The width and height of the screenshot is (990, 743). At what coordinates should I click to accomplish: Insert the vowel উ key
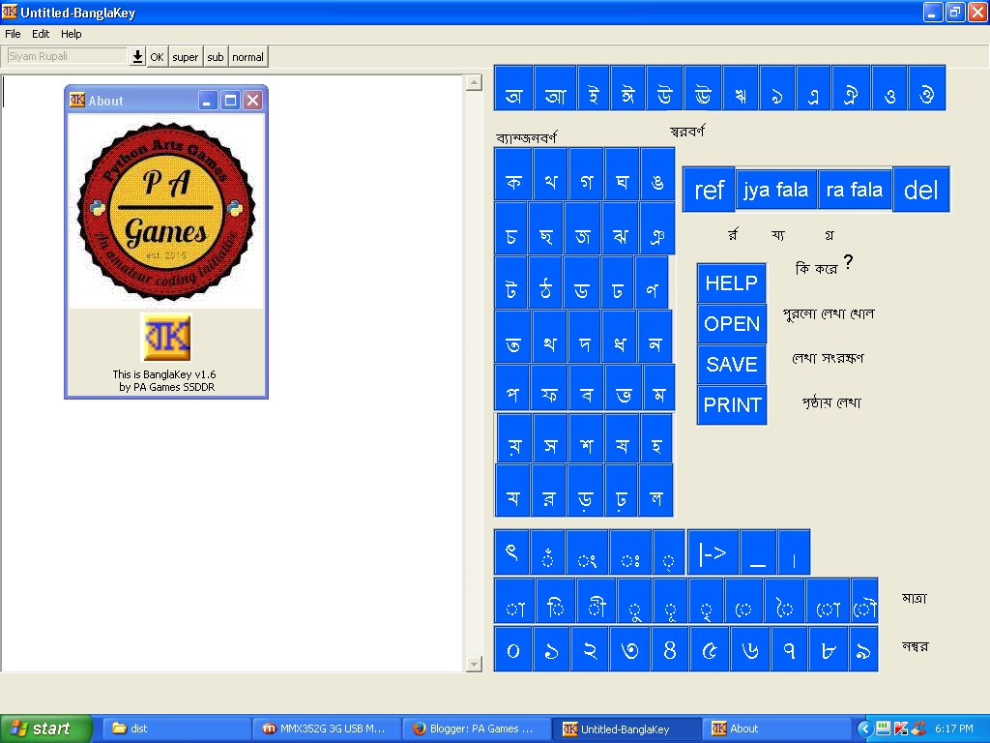664,88
